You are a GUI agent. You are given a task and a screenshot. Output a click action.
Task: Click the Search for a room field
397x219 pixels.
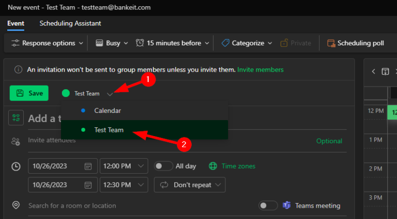(141, 206)
